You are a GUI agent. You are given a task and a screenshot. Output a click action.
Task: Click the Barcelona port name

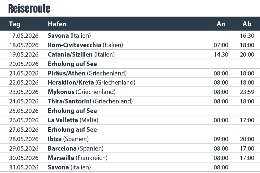tap(62, 149)
